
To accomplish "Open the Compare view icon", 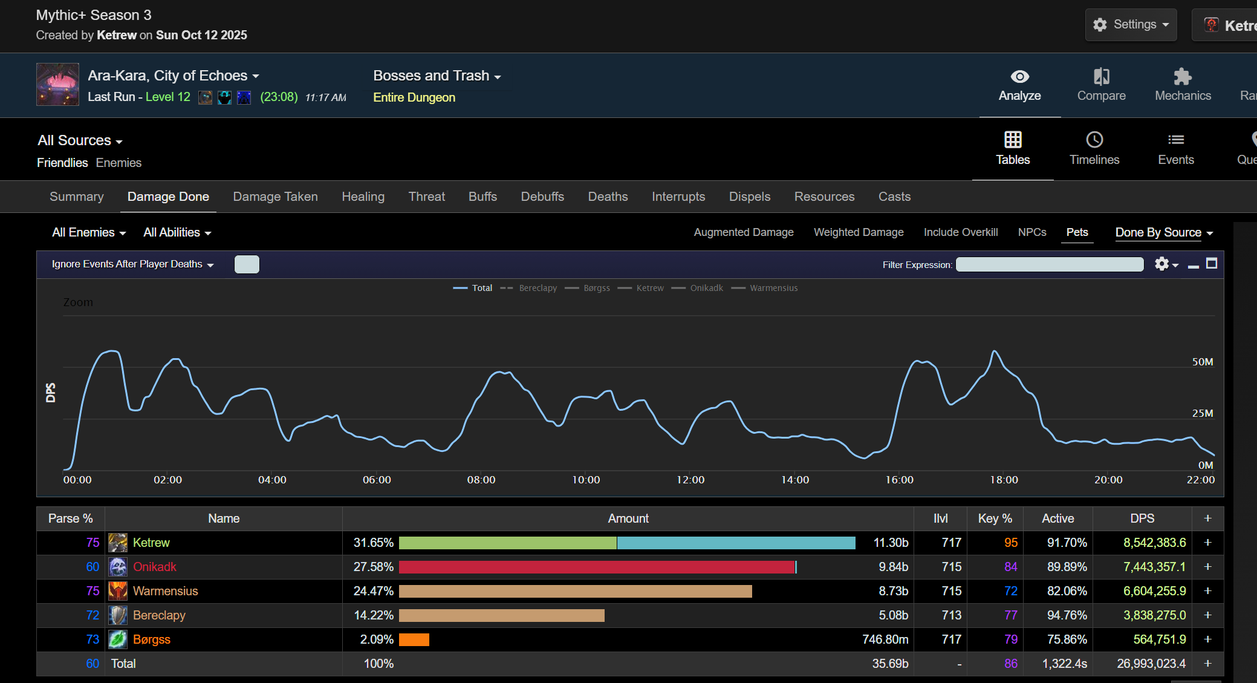I will click(1101, 77).
